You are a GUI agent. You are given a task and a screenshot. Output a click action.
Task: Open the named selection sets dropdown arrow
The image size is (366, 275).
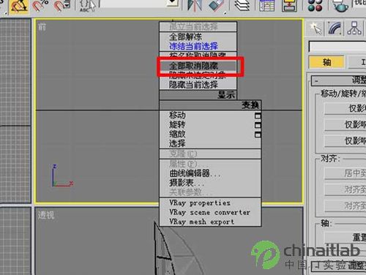173,2
